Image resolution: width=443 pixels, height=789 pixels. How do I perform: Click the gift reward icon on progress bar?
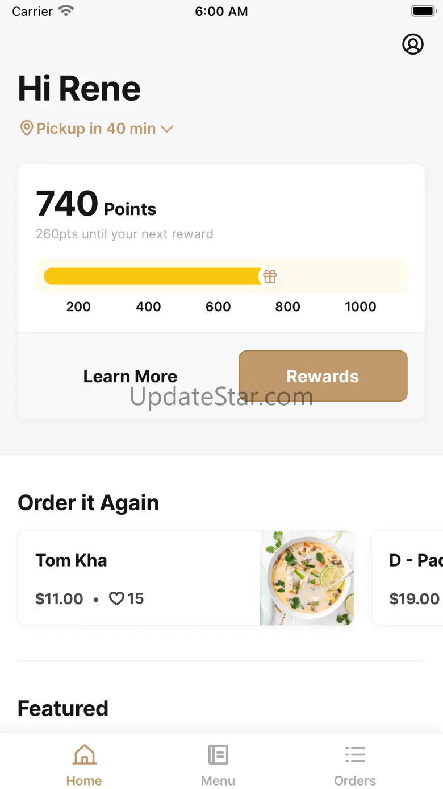(x=270, y=276)
